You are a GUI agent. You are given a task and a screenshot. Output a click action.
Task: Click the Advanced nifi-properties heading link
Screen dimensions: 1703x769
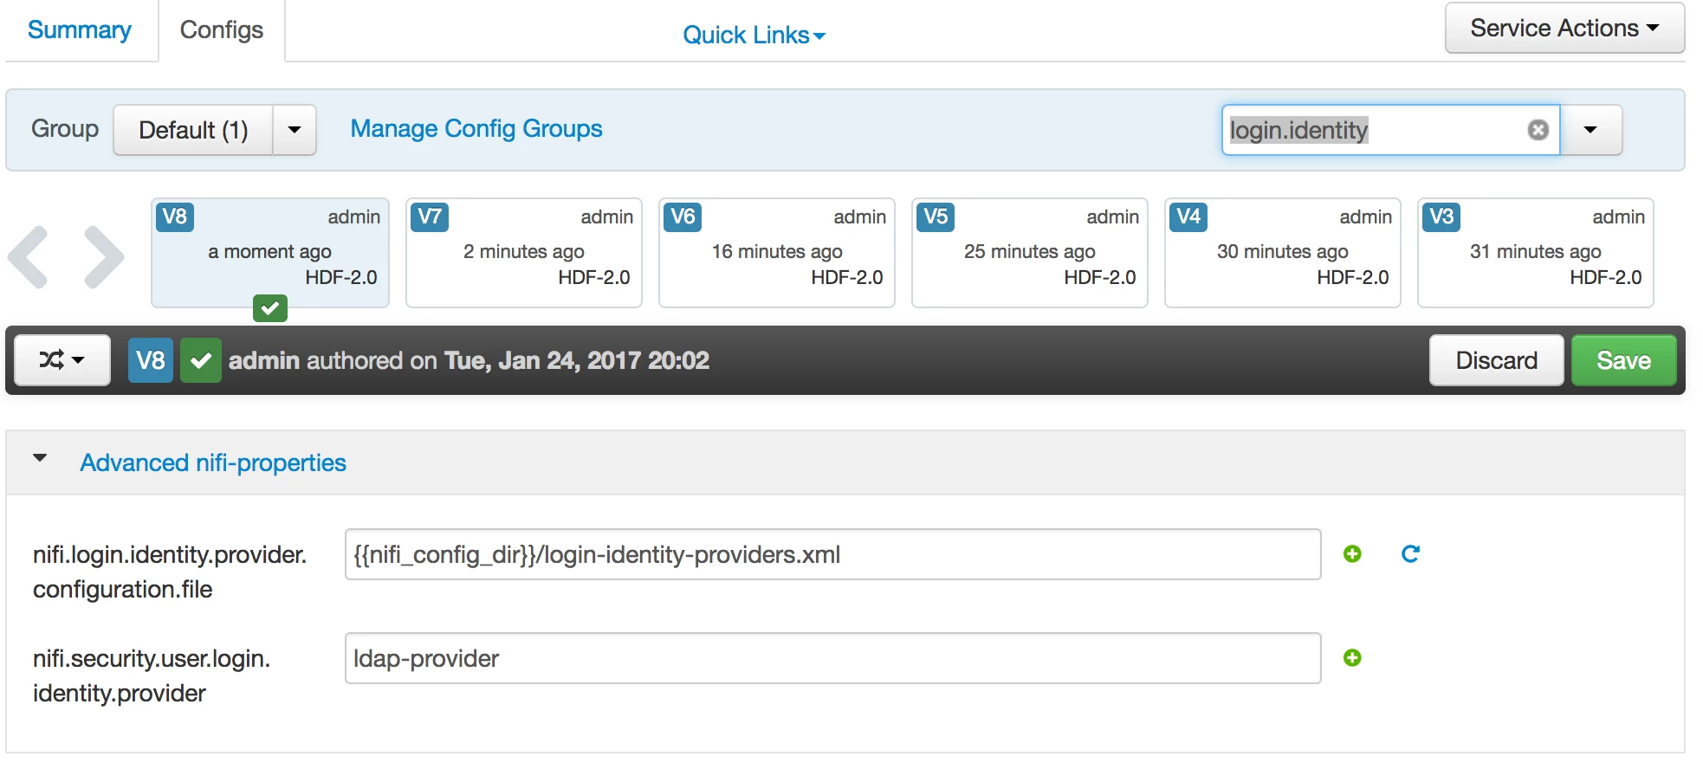tap(213, 463)
